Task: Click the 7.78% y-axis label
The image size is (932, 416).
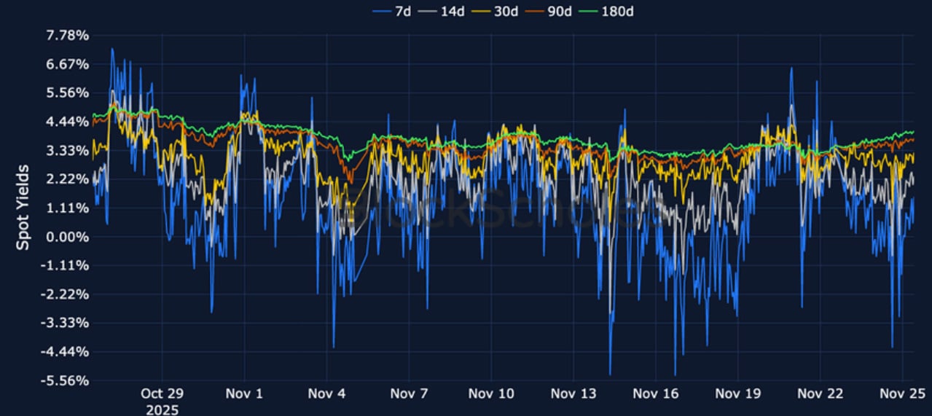Action: click(67, 36)
